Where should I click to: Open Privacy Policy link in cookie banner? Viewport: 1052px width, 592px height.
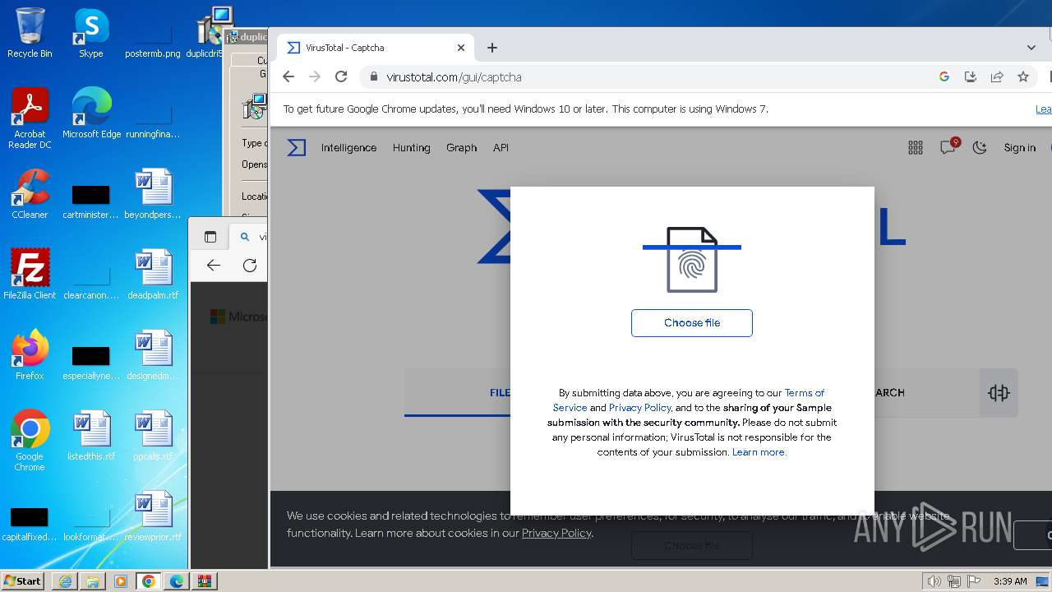(556, 533)
